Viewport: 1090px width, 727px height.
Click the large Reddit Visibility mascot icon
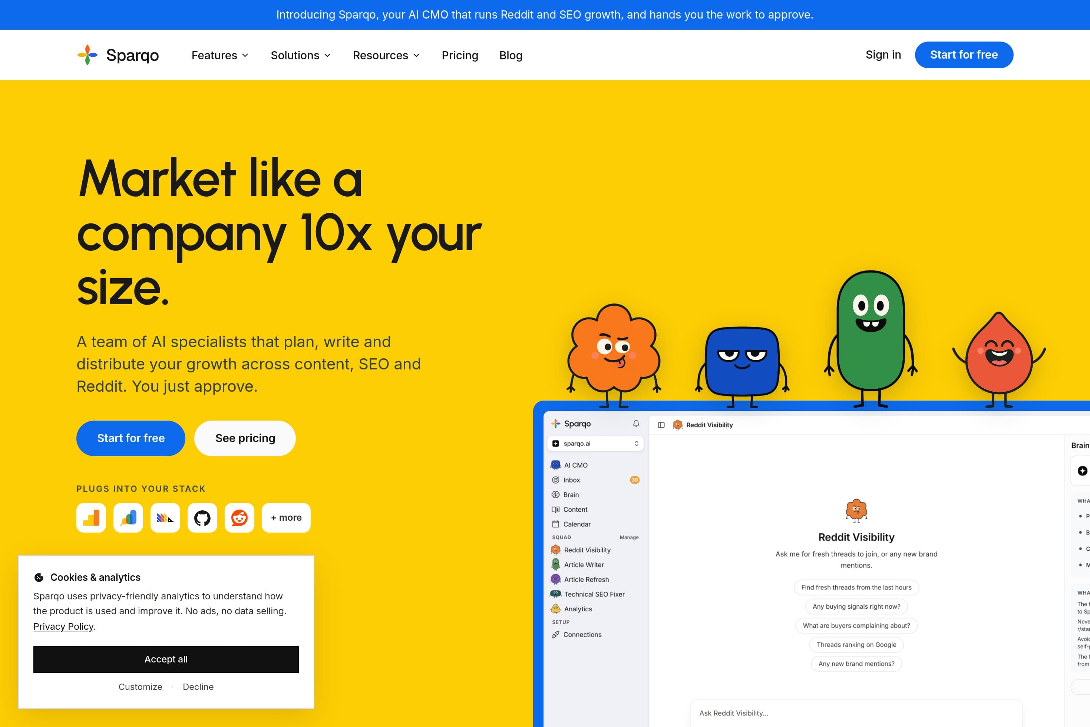(x=856, y=510)
